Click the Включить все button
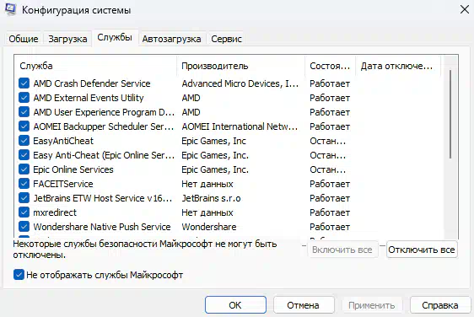 tap(342, 250)
